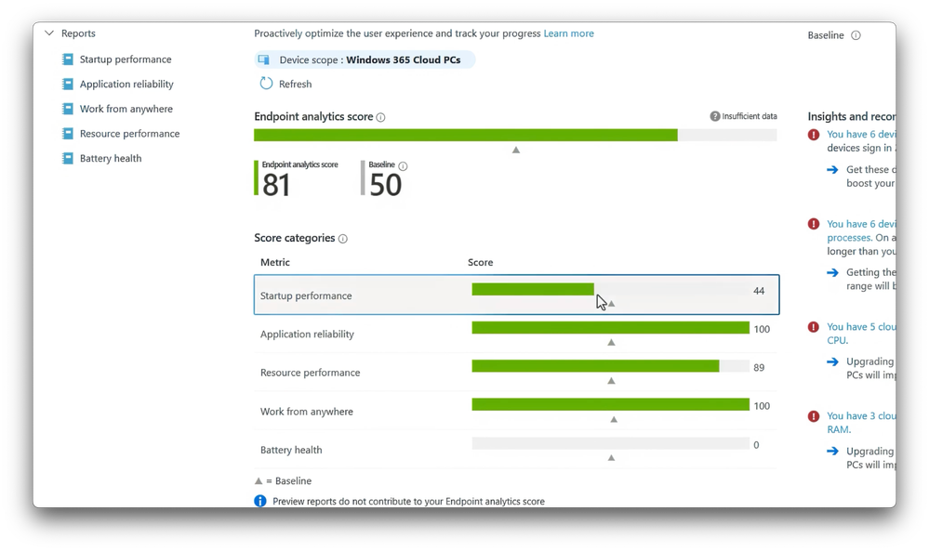Click info icon beside Baseline in right panel

[x=856, y=35]
